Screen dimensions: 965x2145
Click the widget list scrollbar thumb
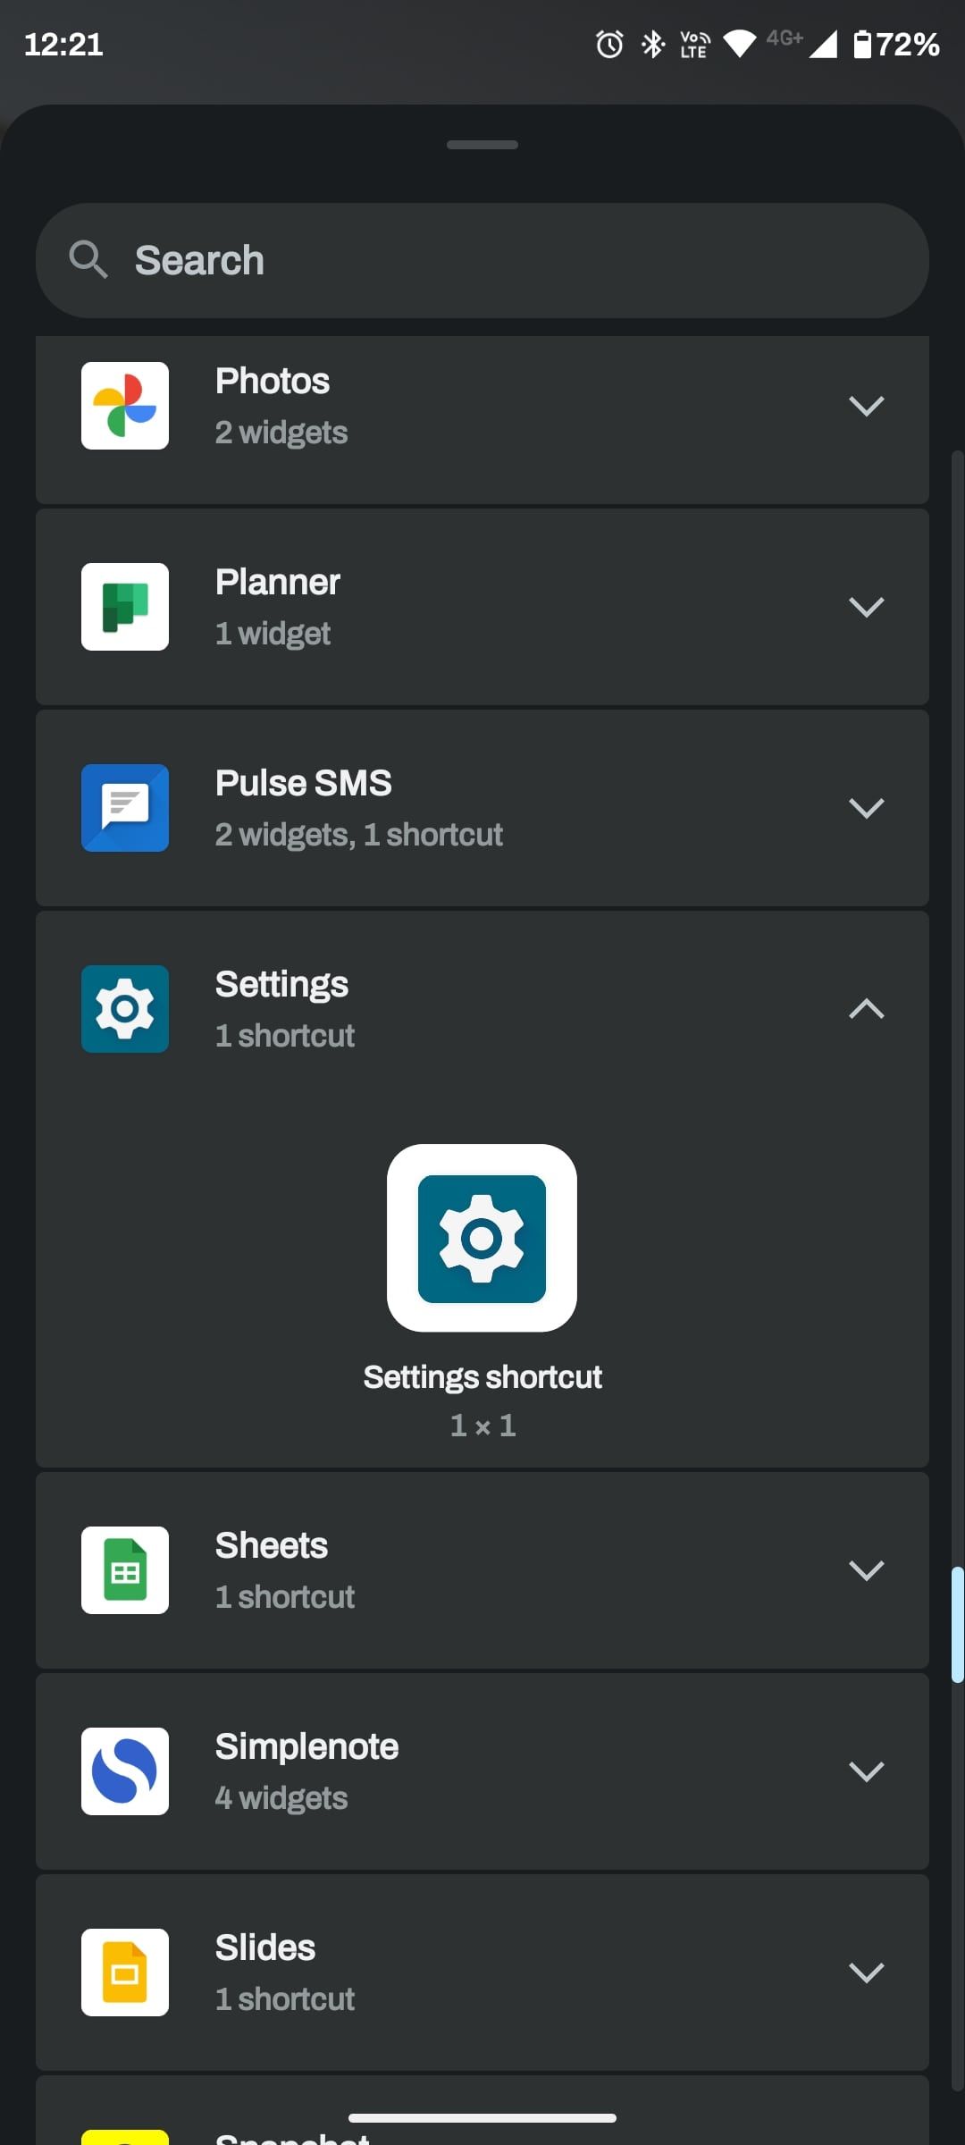pyautogui.click(x=957, y=1625)
